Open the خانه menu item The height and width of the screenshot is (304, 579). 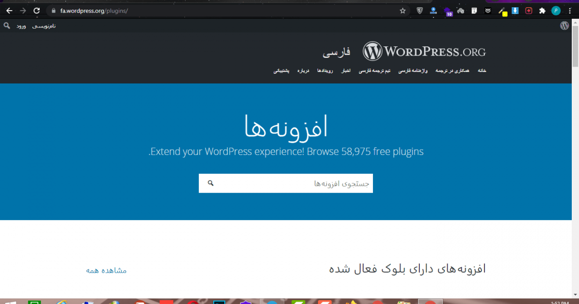[x=482, y=71]
